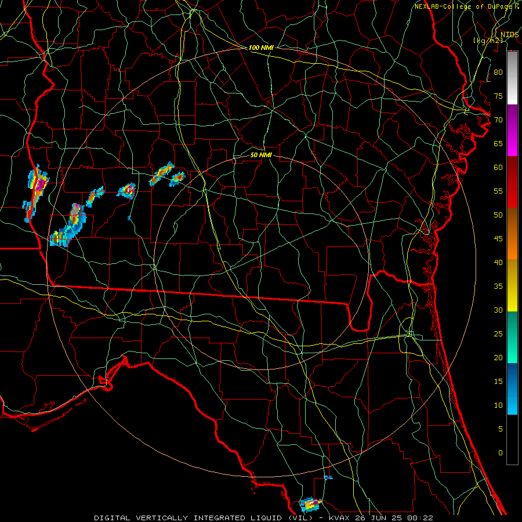
Task: Click the 10 value on the VIL scale
Action: point(498,405)
